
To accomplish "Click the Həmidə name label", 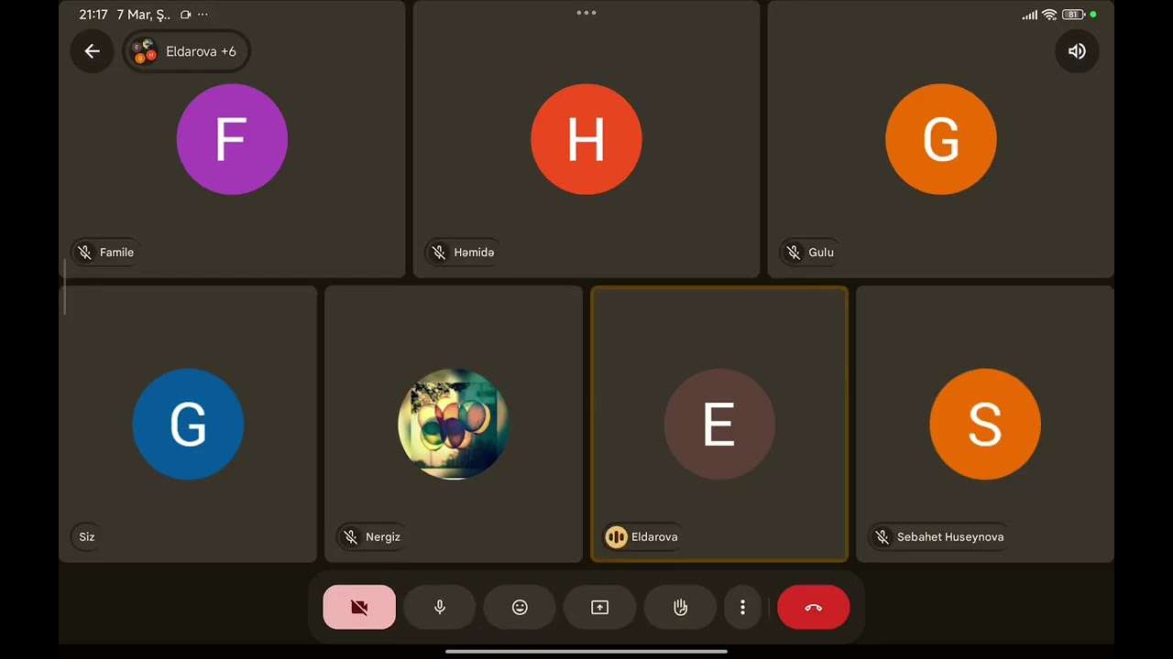I will pos(474,253).
